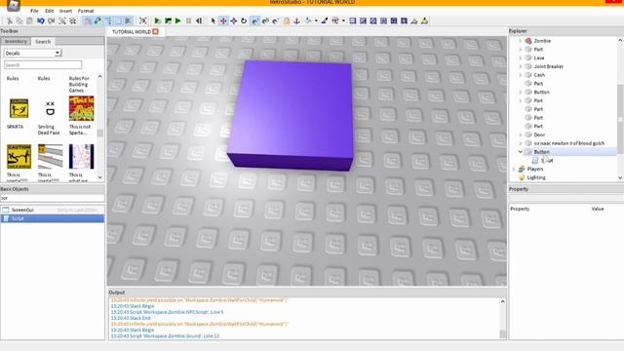Click the Paste clipboard icon in the toolbar
This screenshot has width=624, height=351.
point(29,20)
